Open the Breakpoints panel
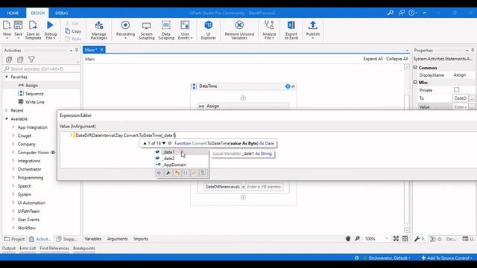The height and width of the screenshot is (268, 477). pyautogui.click(x=84, y=248)
